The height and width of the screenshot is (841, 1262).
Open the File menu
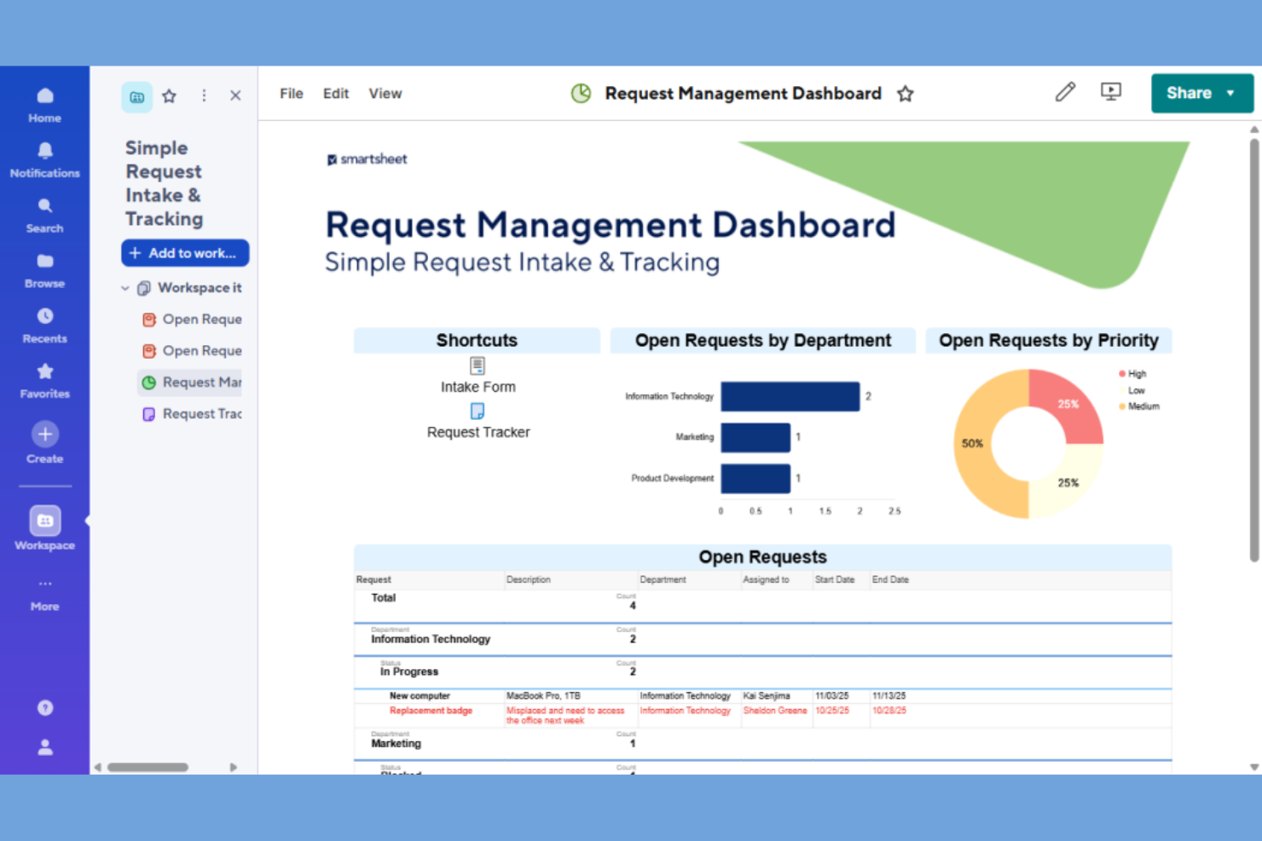(x=291, y=94)
